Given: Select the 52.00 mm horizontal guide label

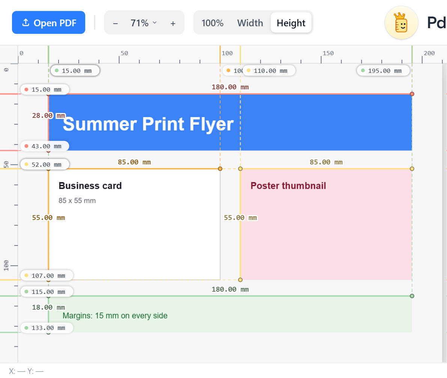Looking at the screenshot, I should click(x=45, y=164).
